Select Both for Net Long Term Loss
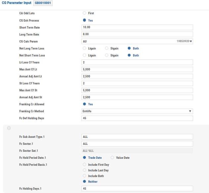 coord(129,48)
